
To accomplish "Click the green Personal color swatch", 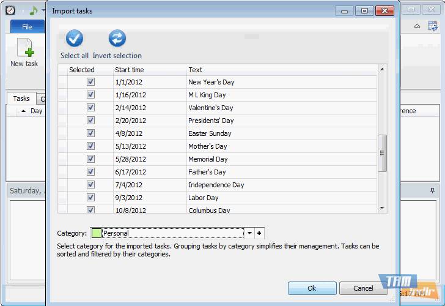I will click(97, 233).
